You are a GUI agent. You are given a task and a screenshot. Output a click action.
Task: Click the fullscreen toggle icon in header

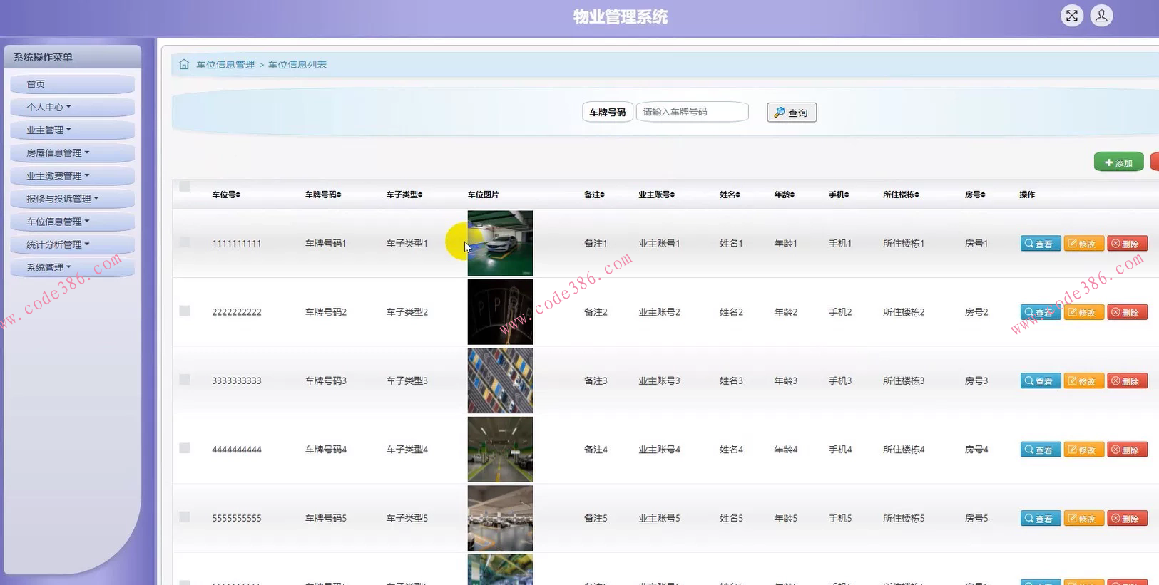1071,16
